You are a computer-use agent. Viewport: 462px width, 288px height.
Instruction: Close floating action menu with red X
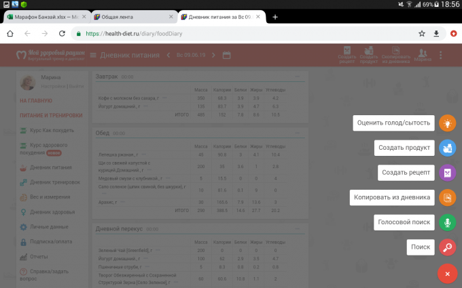pos(446,272)
